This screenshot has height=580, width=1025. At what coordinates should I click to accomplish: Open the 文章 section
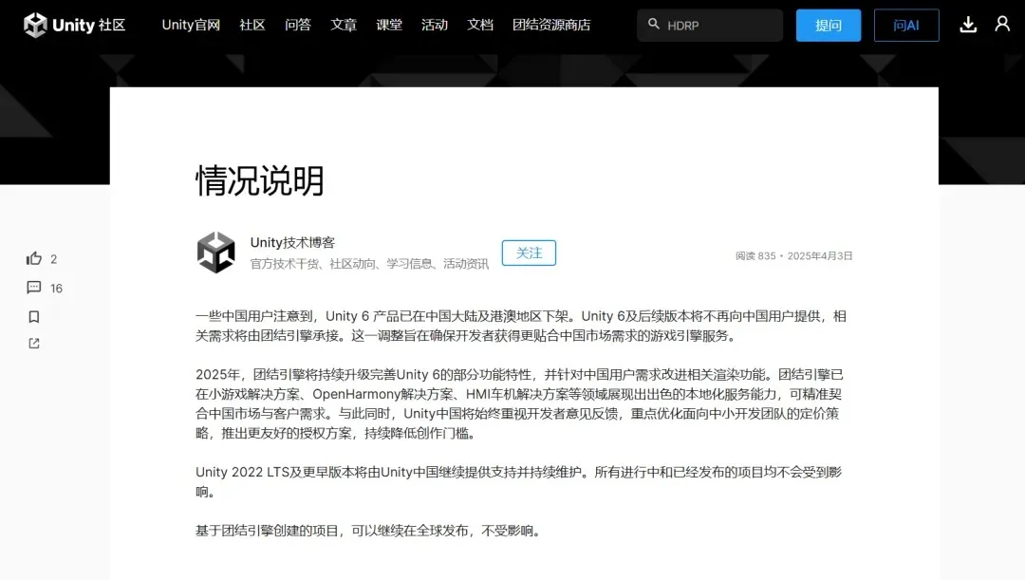pos(344,25)
